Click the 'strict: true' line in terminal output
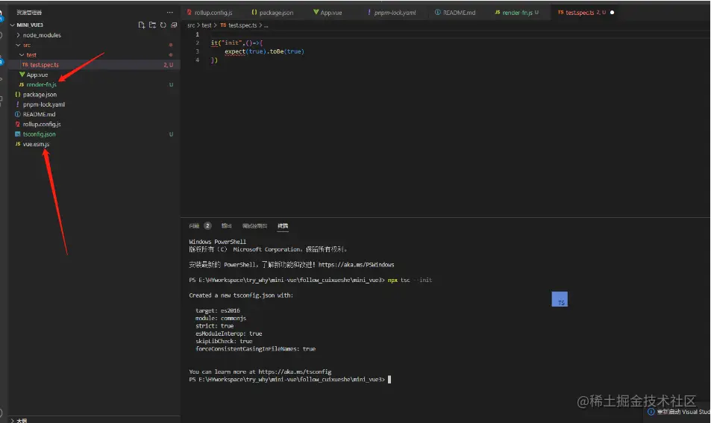This screenshot has width=711, height=423. (214, 326)
